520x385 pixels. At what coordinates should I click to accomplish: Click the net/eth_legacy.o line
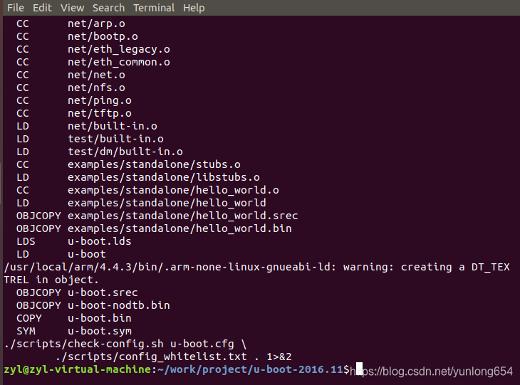[x=93, y=49]
